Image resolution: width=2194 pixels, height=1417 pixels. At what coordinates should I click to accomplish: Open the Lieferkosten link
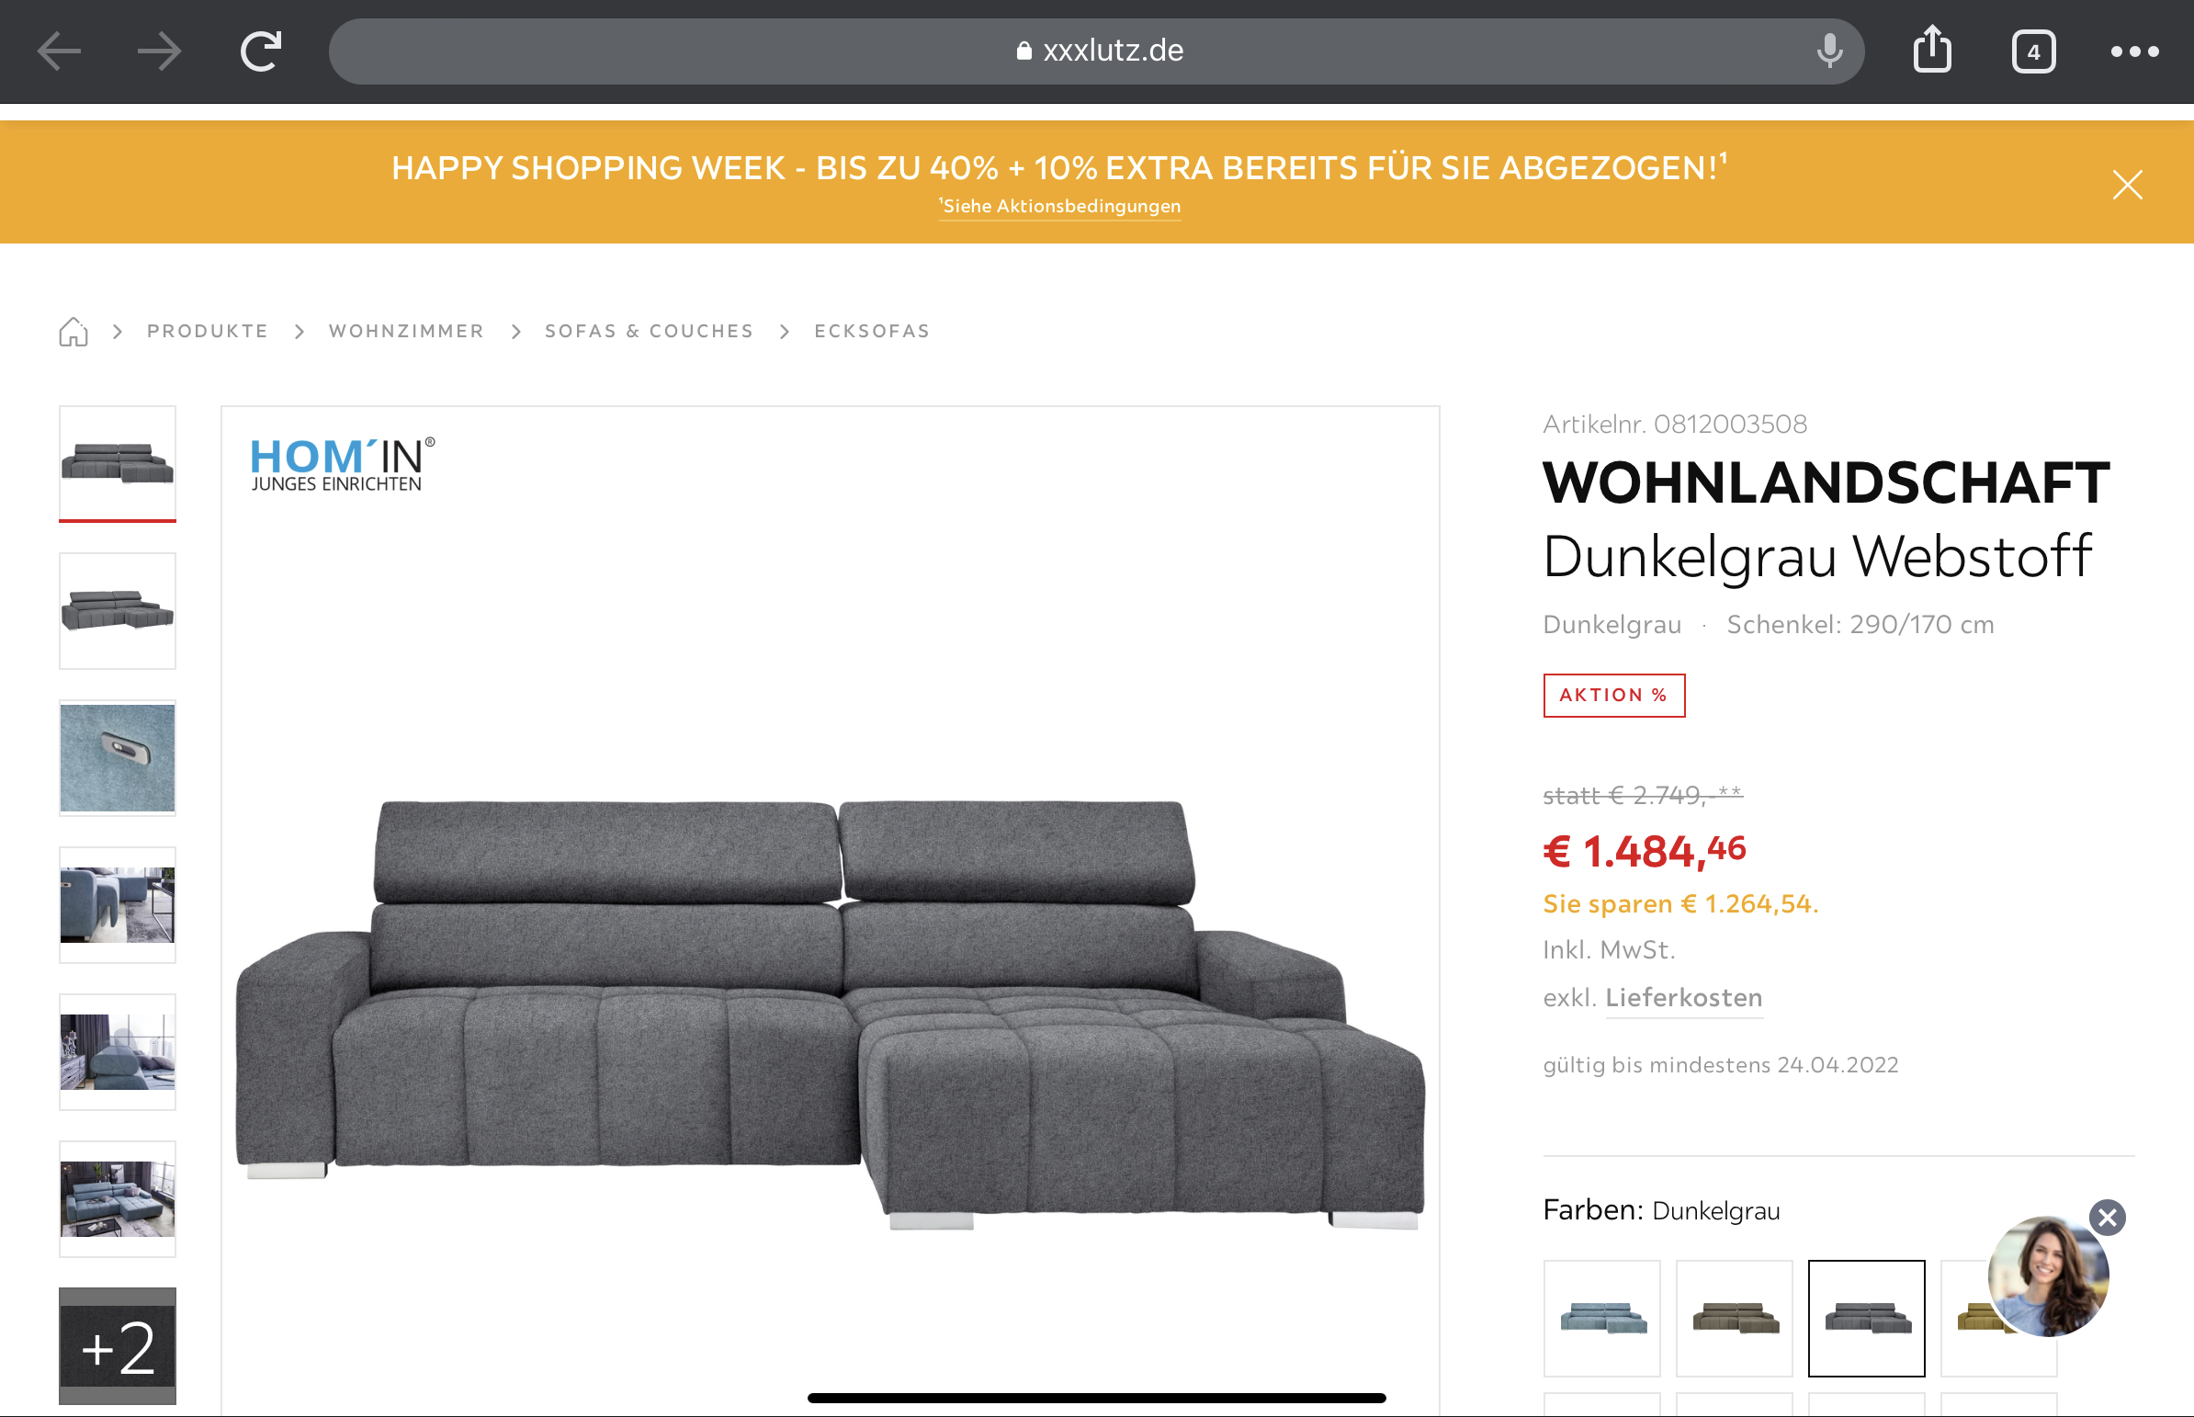[1683, 997]
